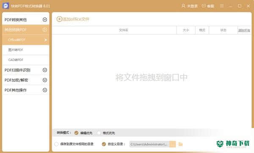Click 清除所有 to clear file list
This screenshot has height=153, width=254.
tap(244, 31)
